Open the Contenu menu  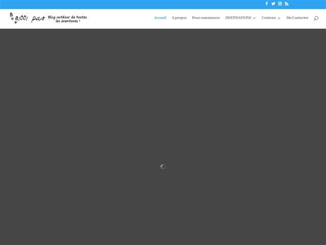(268, 18)
